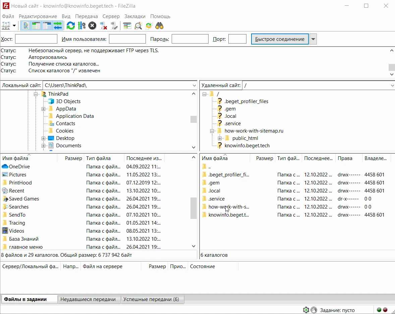The image size is (395, 314).
Task: Open the Сервер menu
Action: click(111, 16)
